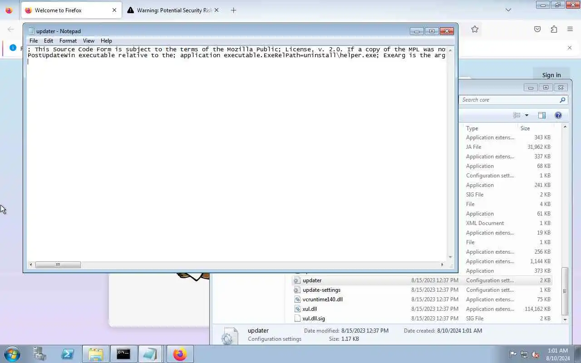Change Explorer view layout icon
This screenshot has width=581, height=363.
point(517,115)
